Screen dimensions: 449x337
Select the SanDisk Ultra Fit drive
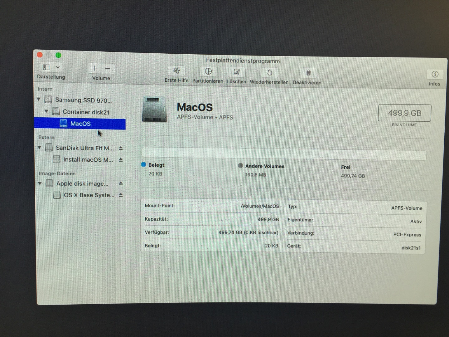click(84, 148)
